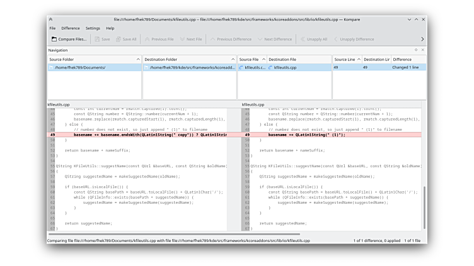Click Unapply Difference in toolbar

[x=353, y=39]
